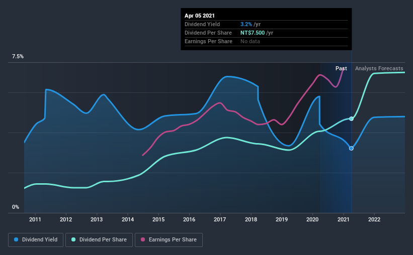Image resolution: width=413 pixels, height=255 pixels.
Task: Click the tooltip's Earnings Per Share label
Action: [x=208, y=42]
